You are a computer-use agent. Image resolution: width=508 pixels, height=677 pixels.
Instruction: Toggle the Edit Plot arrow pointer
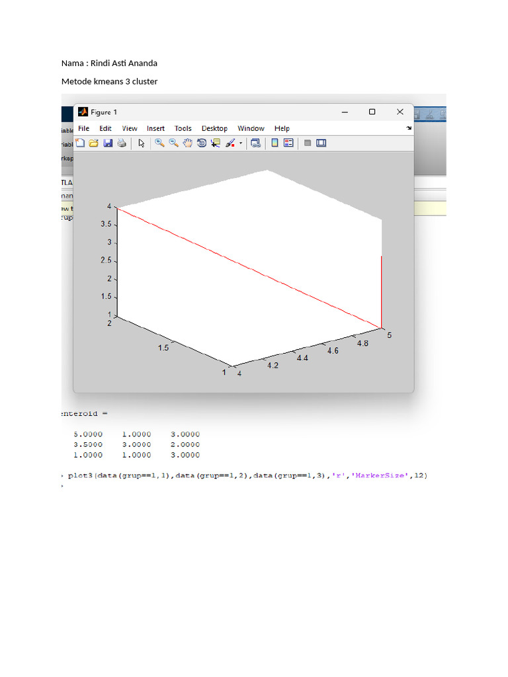coord(142,143)
